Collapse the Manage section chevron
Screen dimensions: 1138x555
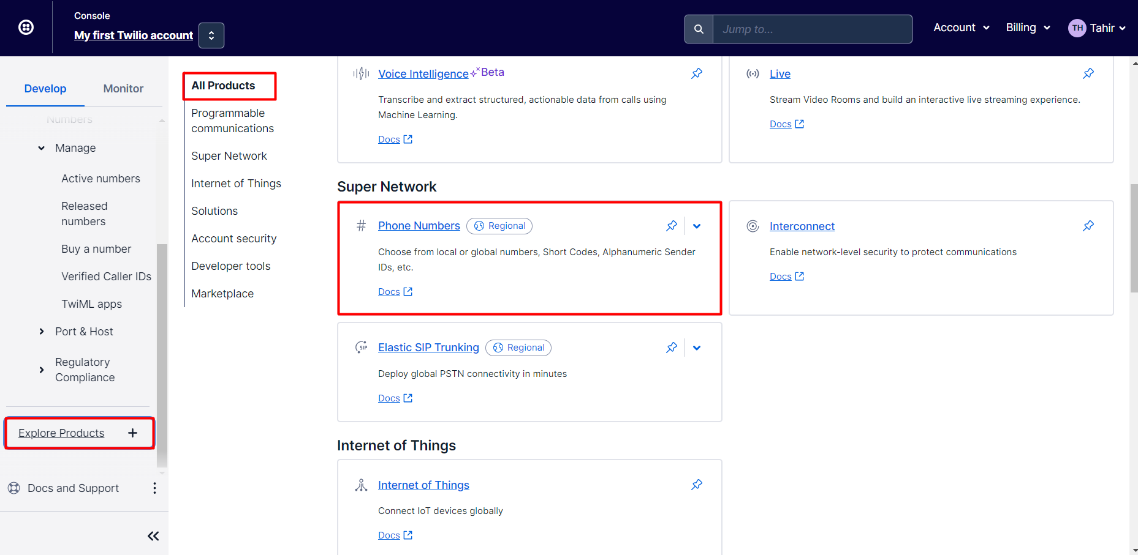pyautogui.click(x=41, y=148)
